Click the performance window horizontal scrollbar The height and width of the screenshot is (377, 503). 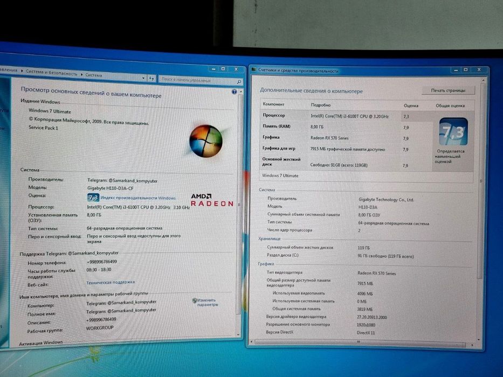tap(360, 343)
